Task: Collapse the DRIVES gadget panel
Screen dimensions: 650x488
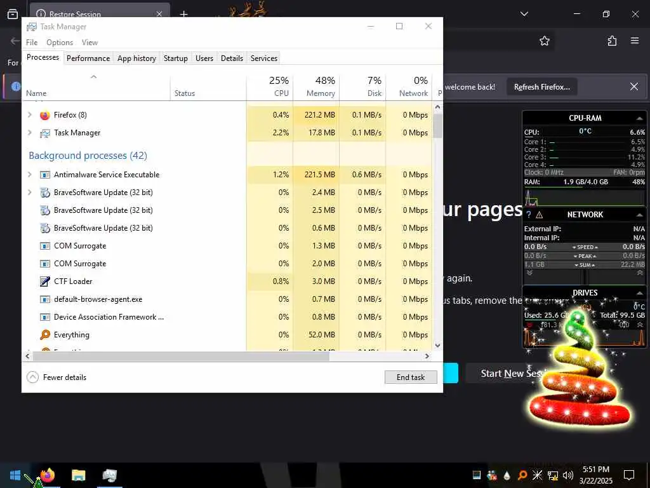Action: pos(639,293)
